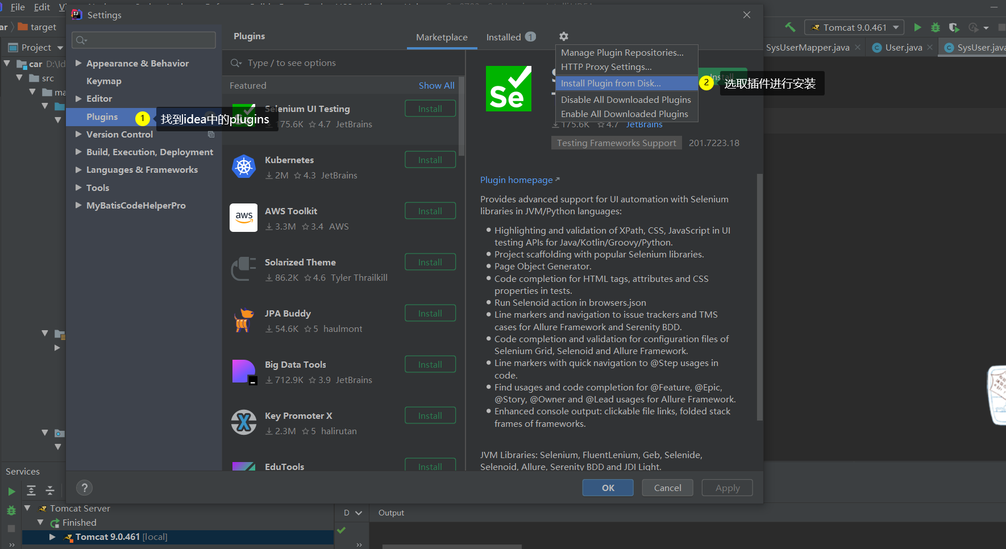Screen dimensions: 1006x549
Task: Click the Big Data Tools plugin icon
Action: coord(244,372)
